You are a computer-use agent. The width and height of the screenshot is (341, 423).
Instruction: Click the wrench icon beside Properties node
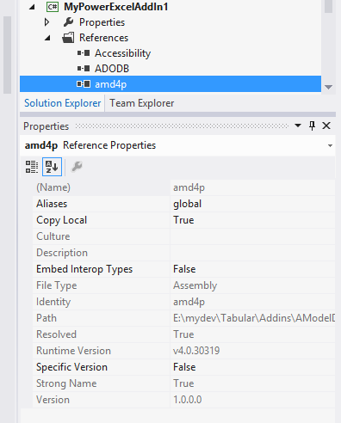(68, 22)
